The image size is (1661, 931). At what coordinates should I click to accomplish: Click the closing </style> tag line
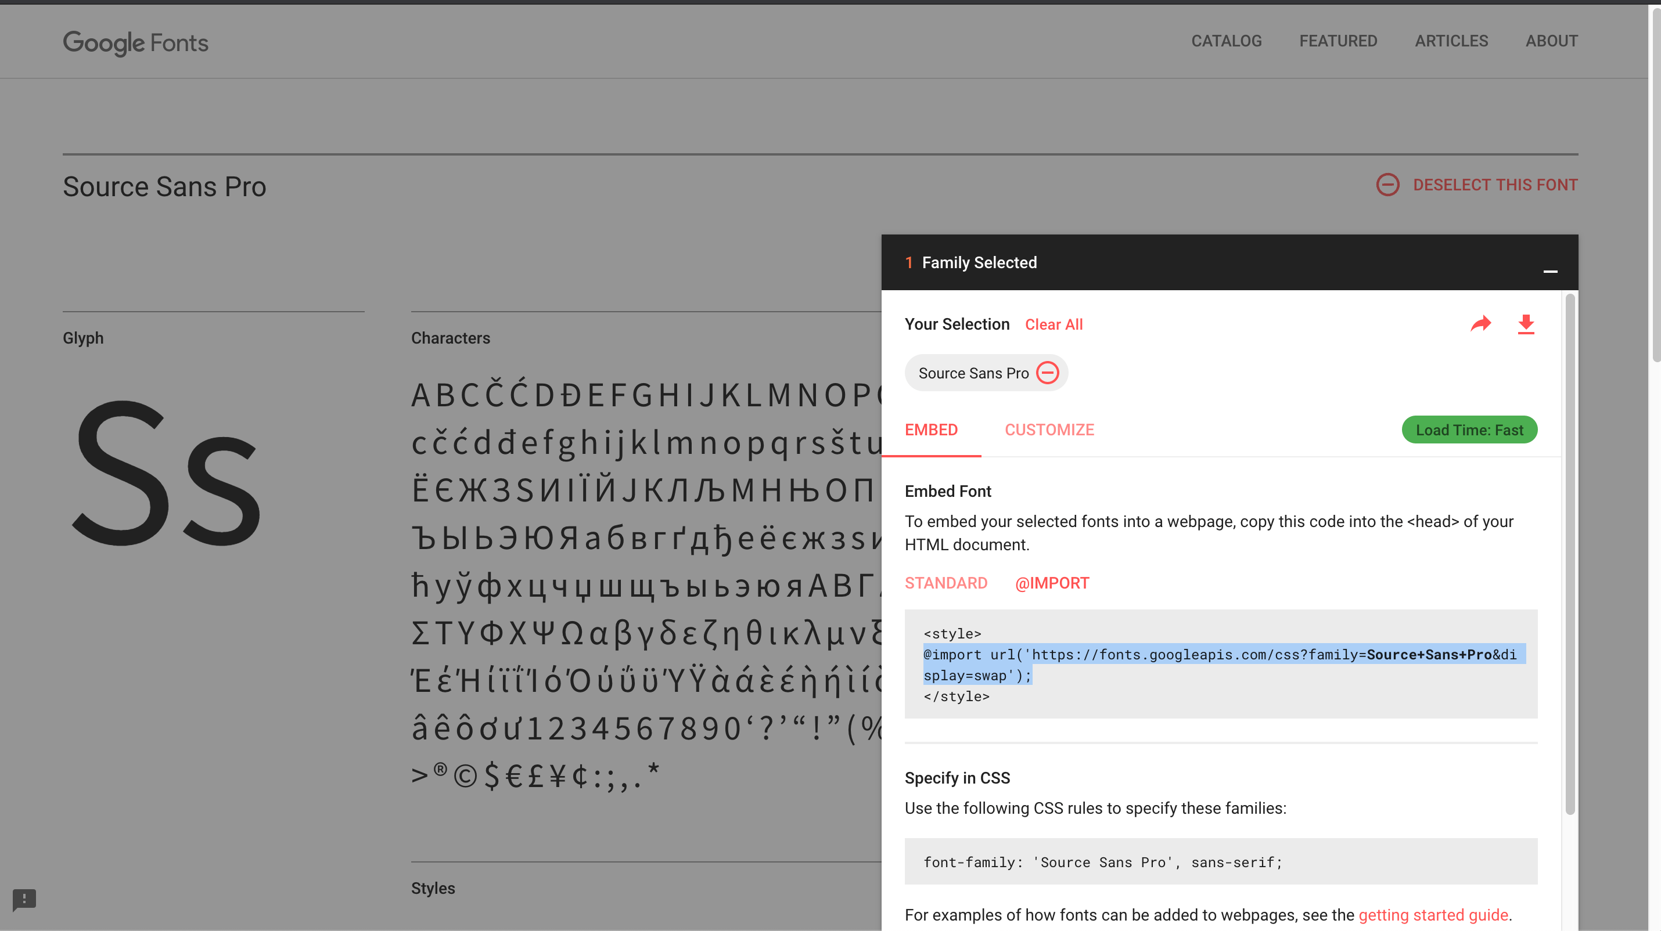955,697
